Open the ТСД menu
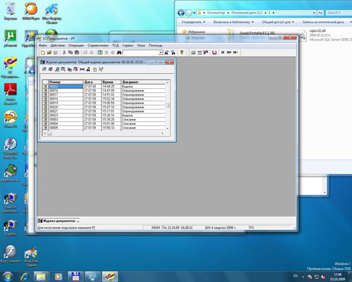Image resolution: width=352 pixels, height=282 pixels. [115, 45]
